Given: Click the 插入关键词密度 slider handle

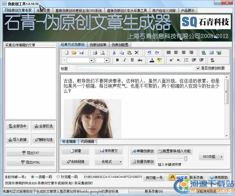Looking at the screenshot, I should click(186, 158).
